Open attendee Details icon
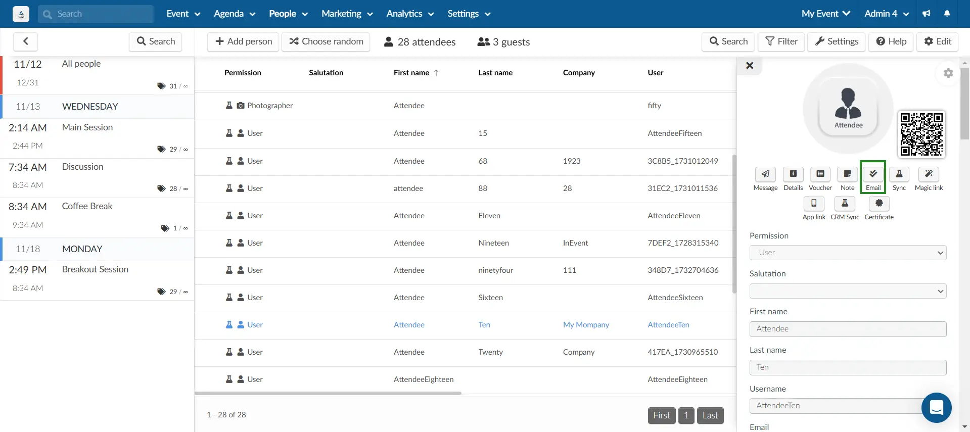The height and width of the screenshot is (432, 970). pyautogui.click(x=793, y=174)
